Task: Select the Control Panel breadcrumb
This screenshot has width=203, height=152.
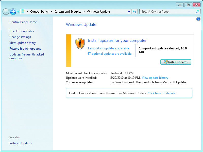Action: coord(39,12)
